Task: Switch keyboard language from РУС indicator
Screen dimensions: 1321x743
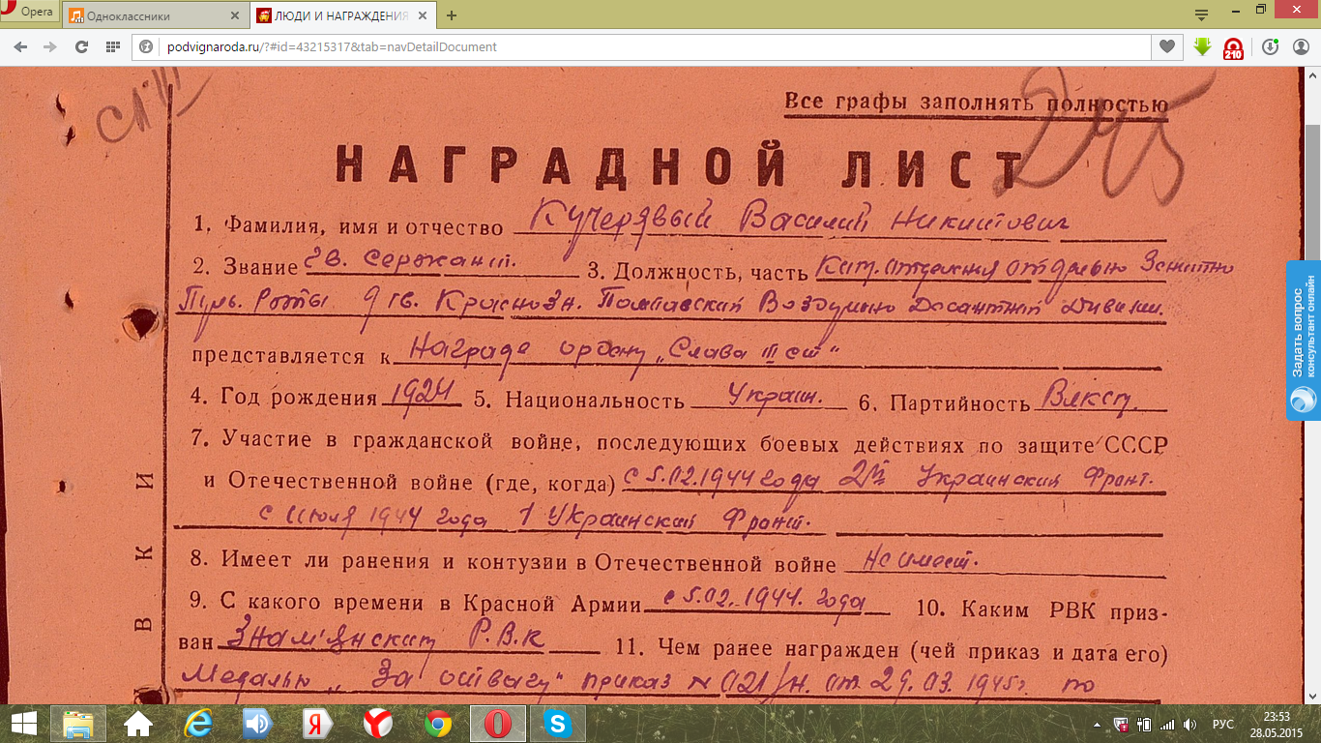Action: (1222, 724)
